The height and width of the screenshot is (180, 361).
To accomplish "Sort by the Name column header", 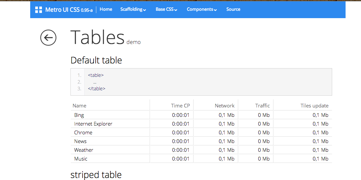I will (80, 105).
